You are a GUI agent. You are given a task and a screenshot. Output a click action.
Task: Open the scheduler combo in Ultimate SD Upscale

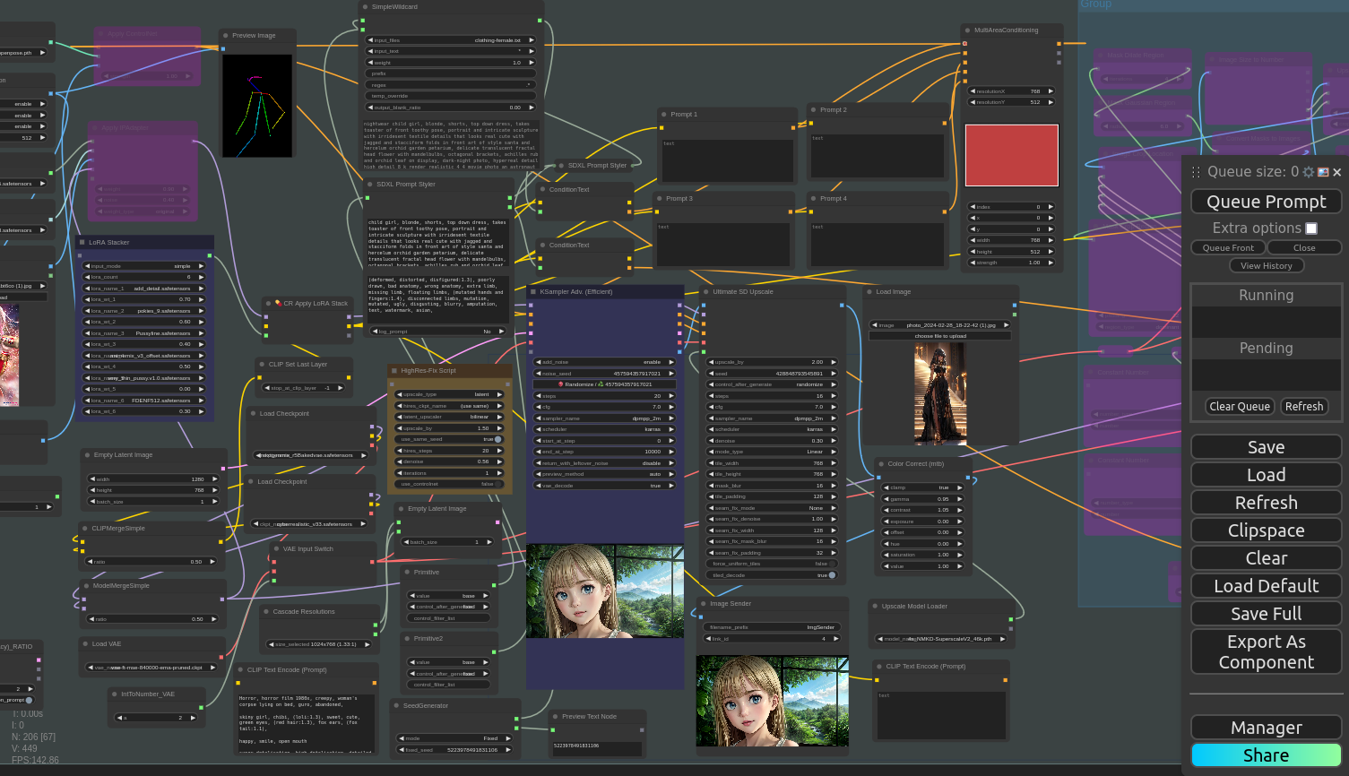click(772, 429)
